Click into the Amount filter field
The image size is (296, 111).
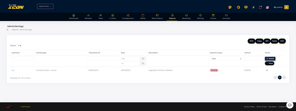click(x=253, y=59)
